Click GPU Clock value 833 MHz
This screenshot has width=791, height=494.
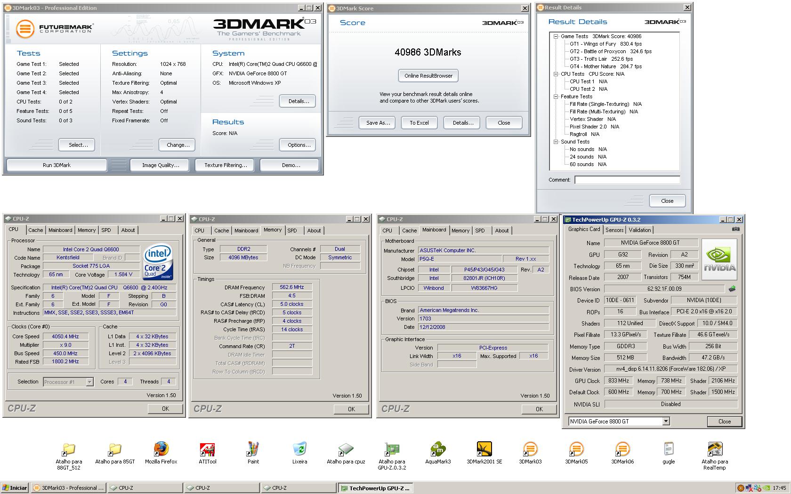coord(619,381)
